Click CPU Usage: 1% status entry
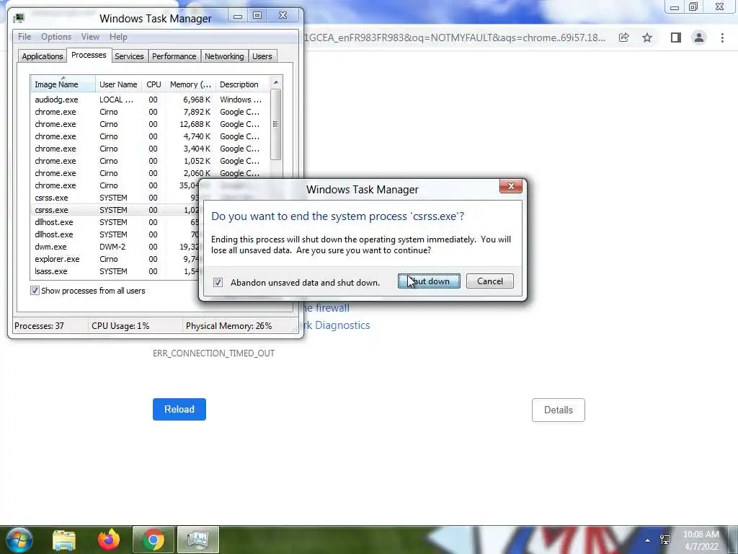 [120, 325]
